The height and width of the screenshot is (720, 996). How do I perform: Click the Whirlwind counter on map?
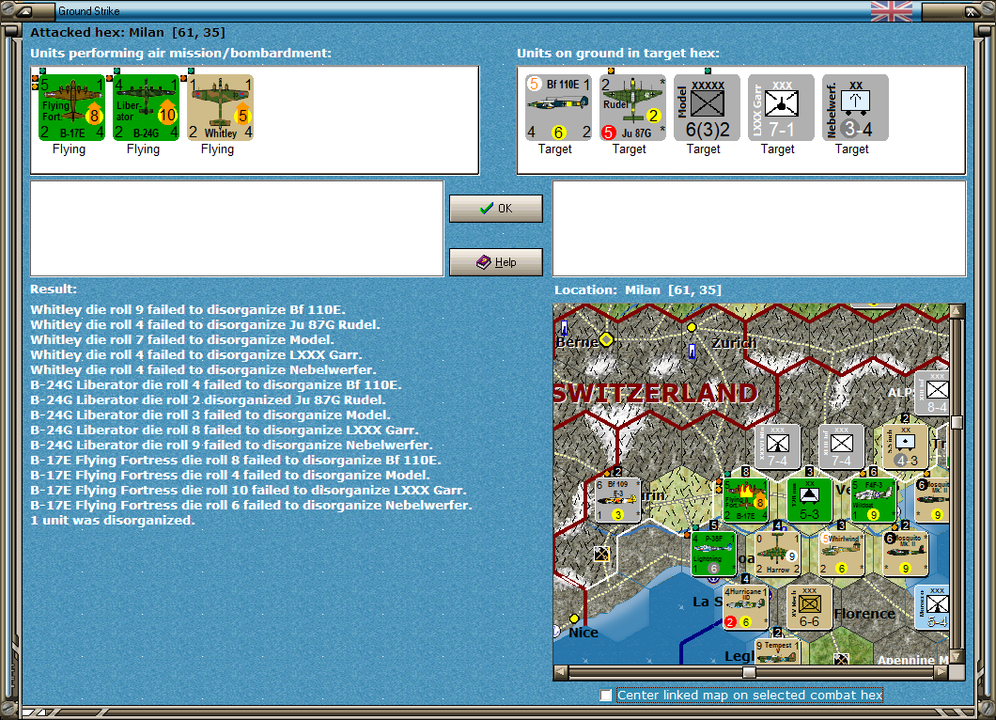(x=842, y=555)
